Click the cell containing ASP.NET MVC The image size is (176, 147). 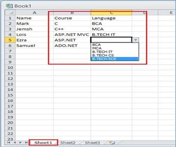(x=72, y=34)
